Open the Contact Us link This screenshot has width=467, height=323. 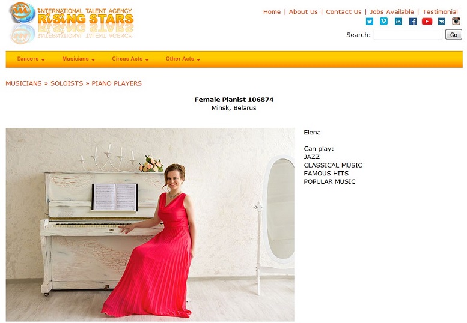point(344,12)
